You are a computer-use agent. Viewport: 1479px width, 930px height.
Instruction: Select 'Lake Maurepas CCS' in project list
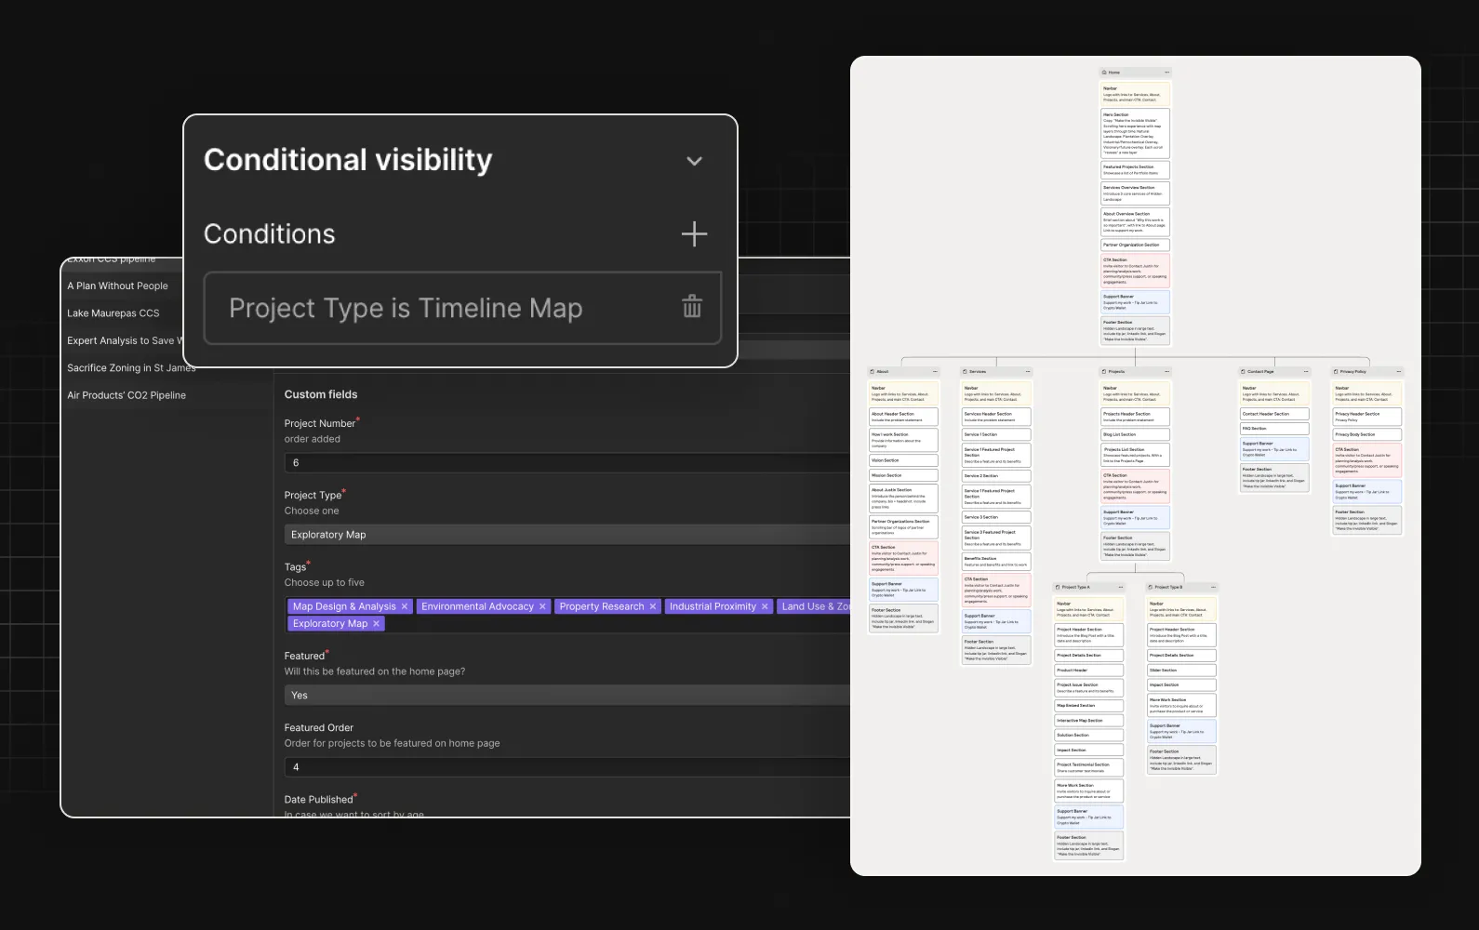pos(113,313)
